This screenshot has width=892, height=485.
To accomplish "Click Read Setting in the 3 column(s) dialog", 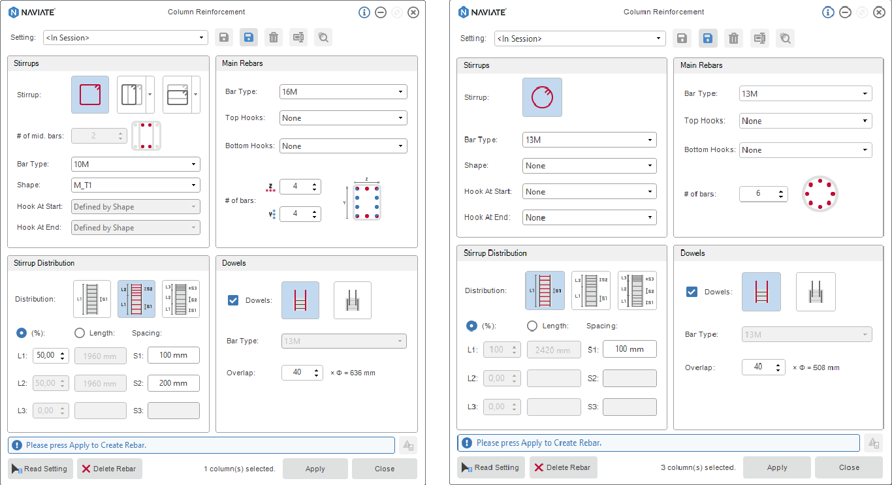I will click(490, 467).
